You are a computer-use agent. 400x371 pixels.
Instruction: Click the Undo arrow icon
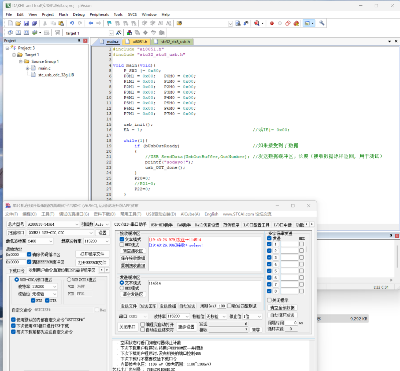click(72, 23)
